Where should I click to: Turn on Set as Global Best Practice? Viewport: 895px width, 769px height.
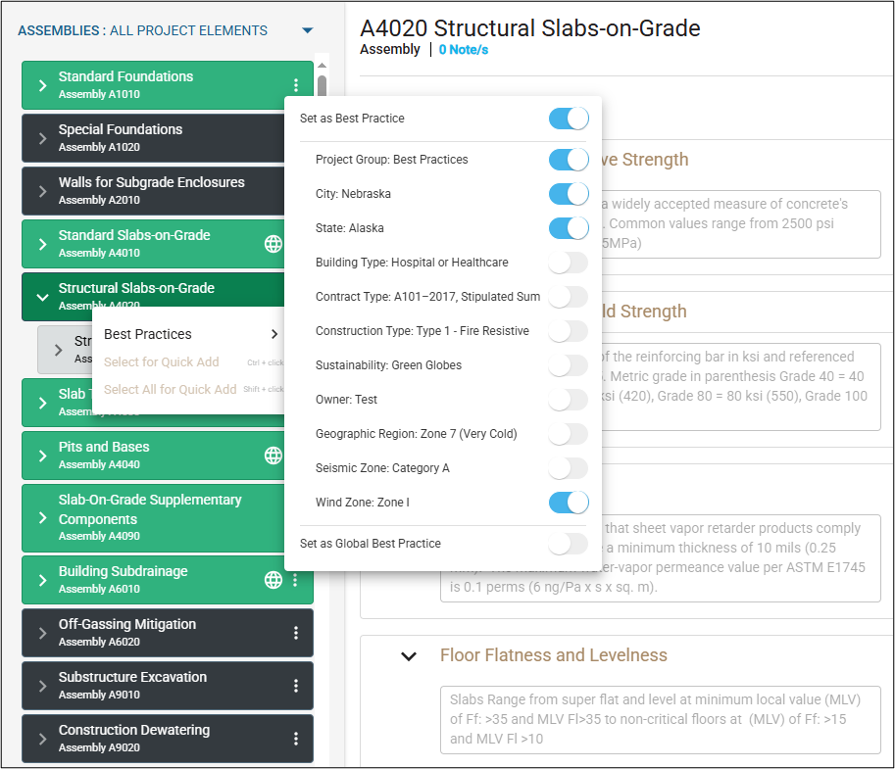click(x=569, y=544)
